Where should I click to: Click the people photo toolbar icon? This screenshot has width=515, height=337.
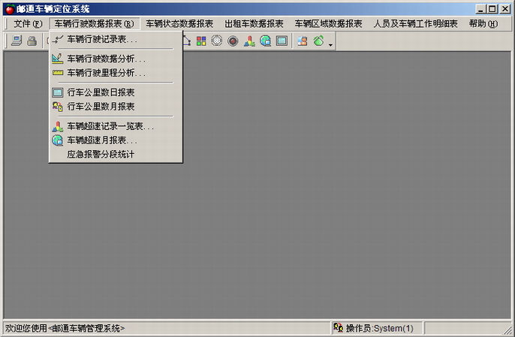[x=302, y=41]
